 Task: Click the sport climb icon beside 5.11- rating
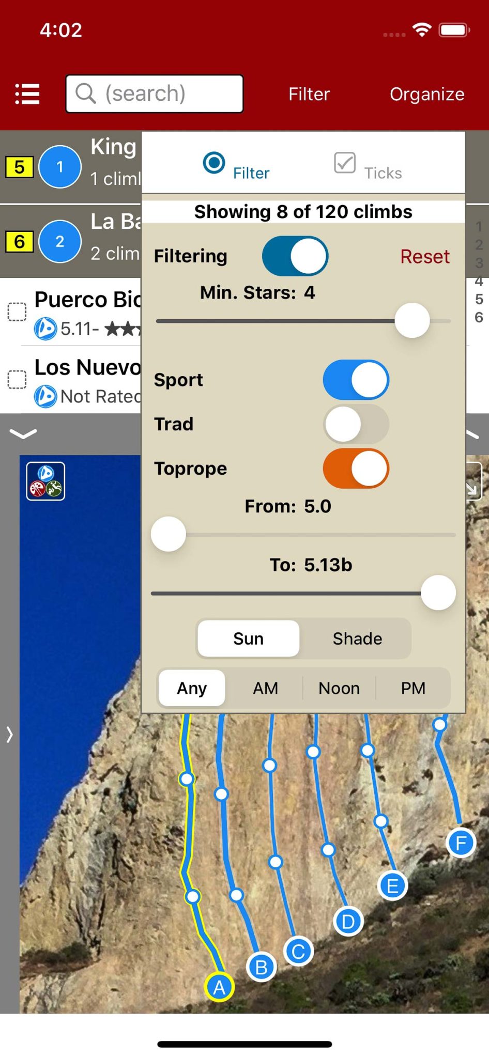(x=45, y=329)
